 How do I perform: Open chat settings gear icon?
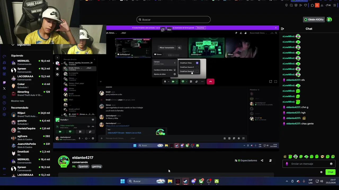tap(321, 172)
